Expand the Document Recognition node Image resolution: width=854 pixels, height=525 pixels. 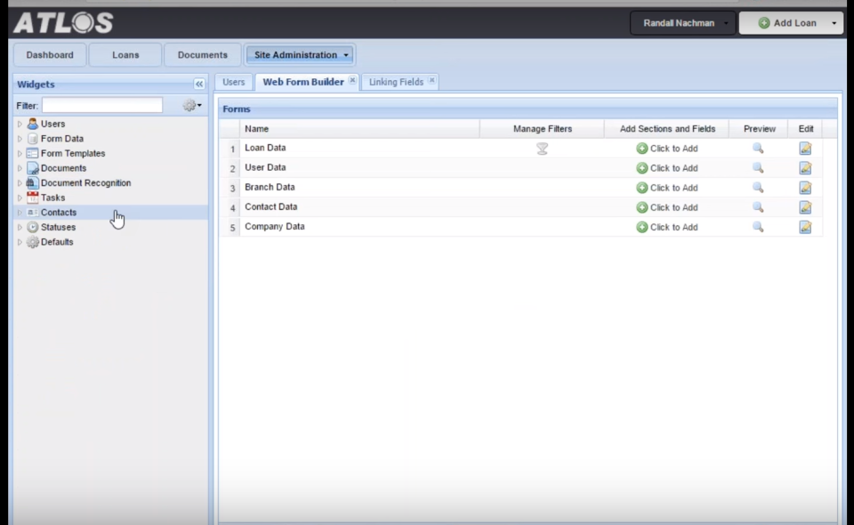20,183
